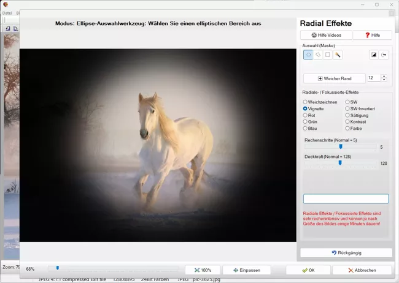Set zoom to 100% button

203,270
